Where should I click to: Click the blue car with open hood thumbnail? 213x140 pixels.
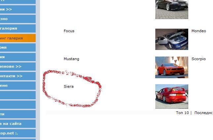point(172,39)
